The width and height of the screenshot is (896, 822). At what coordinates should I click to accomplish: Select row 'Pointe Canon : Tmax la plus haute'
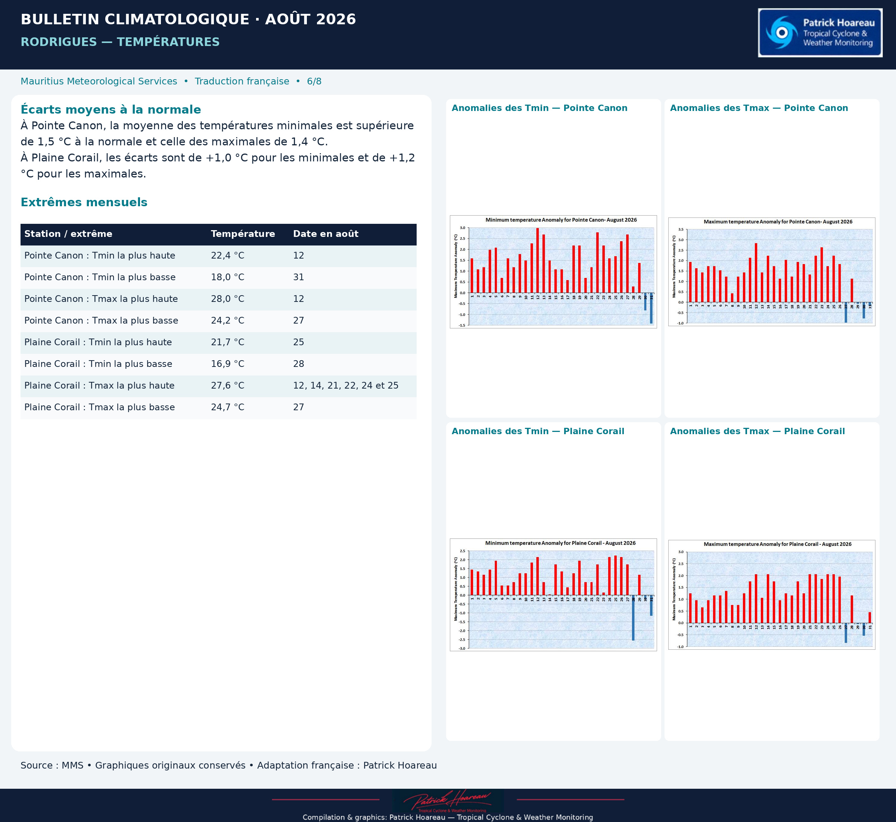point(218,299)
